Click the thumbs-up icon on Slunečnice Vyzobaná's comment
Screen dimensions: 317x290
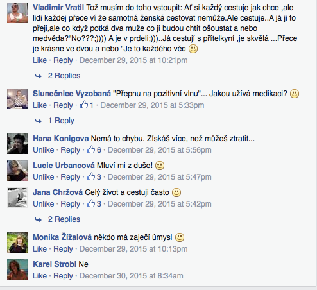83,105
